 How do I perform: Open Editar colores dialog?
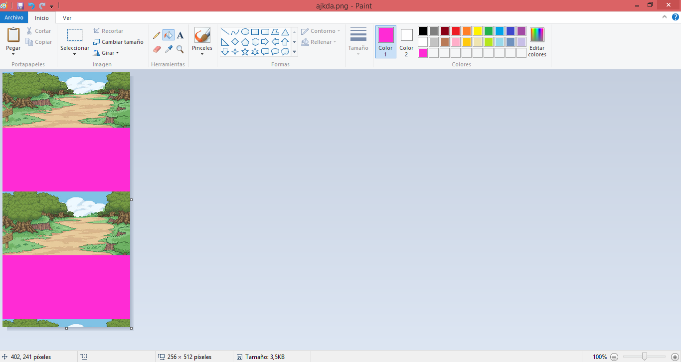coord(537,42)
